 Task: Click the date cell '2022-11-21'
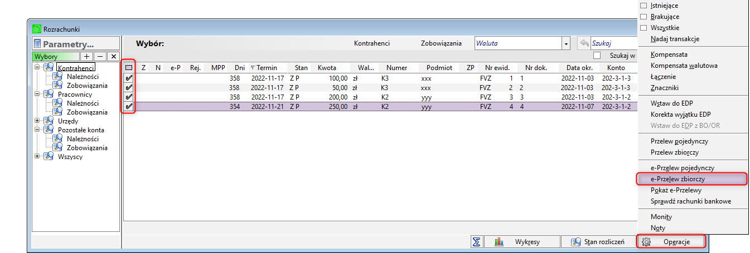coord(268,106)
